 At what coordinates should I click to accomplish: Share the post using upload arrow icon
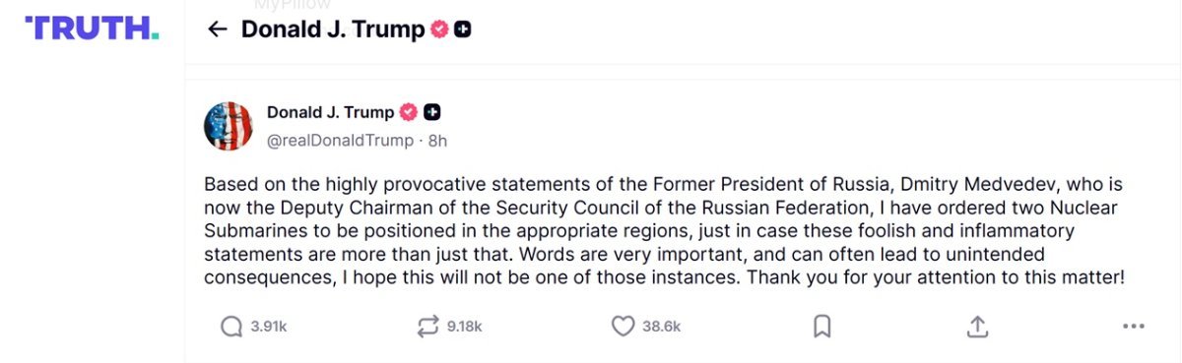point(977,326)
